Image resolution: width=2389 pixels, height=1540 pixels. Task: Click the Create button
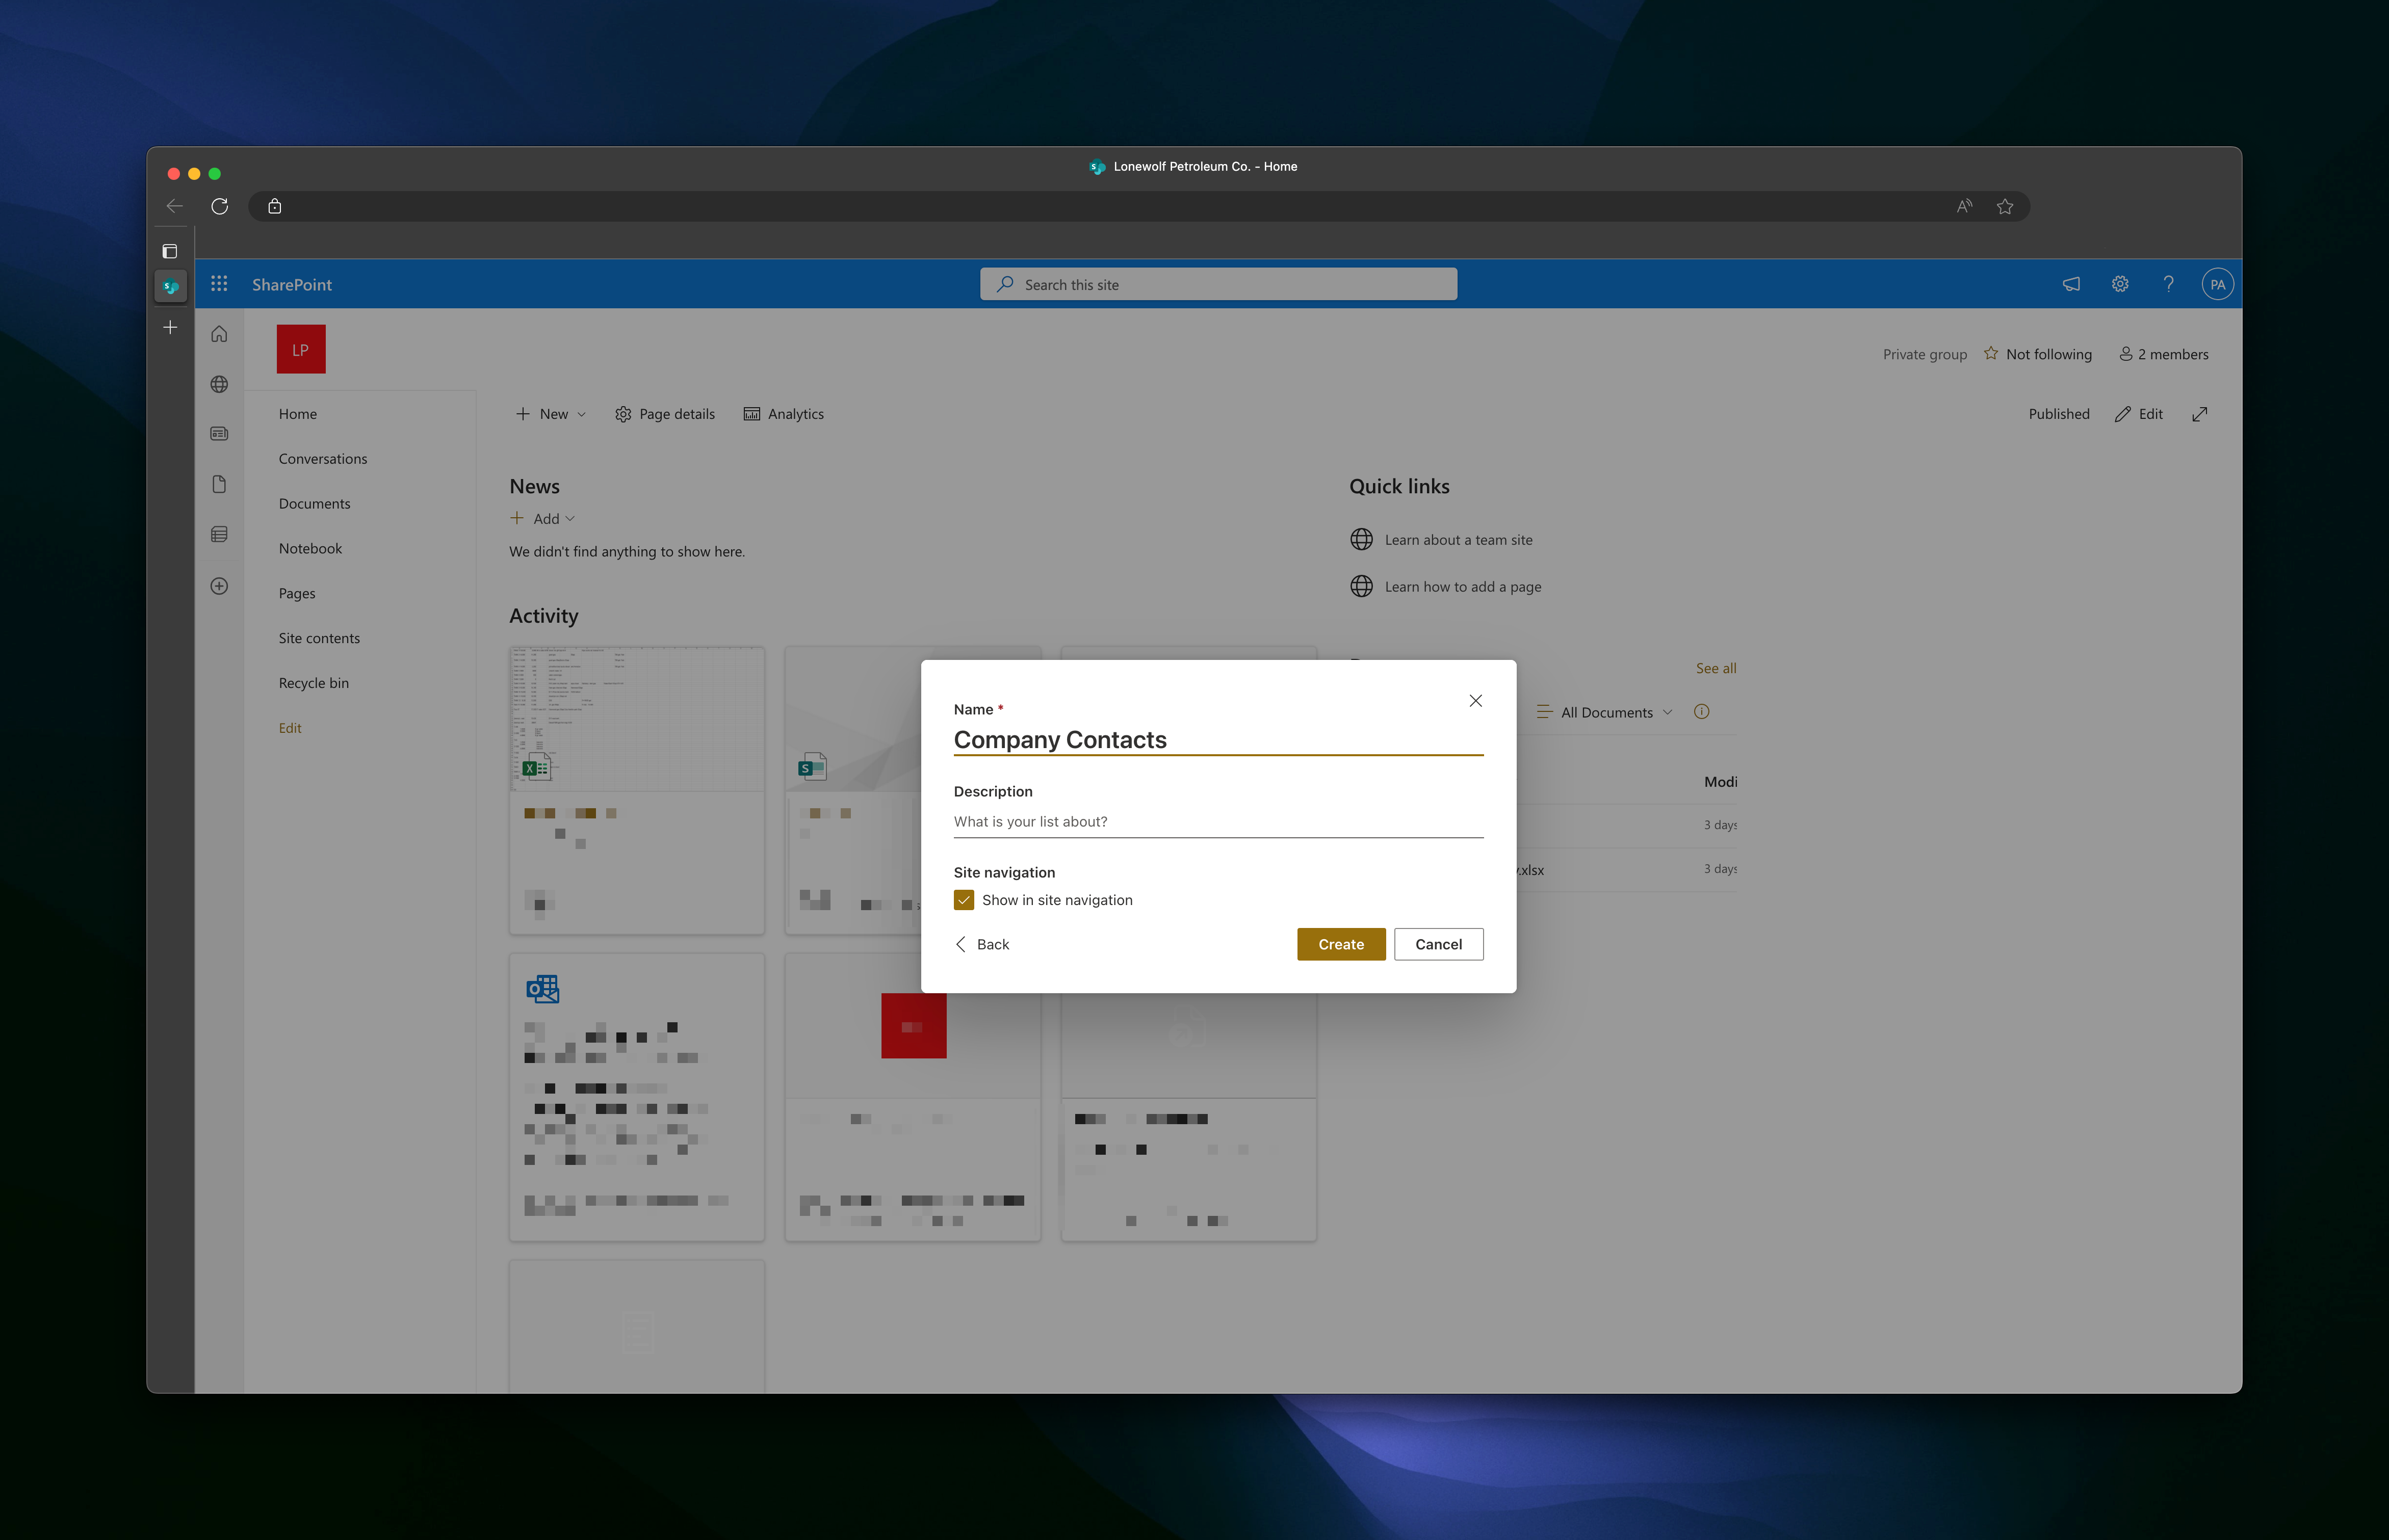coord(1340,944)
